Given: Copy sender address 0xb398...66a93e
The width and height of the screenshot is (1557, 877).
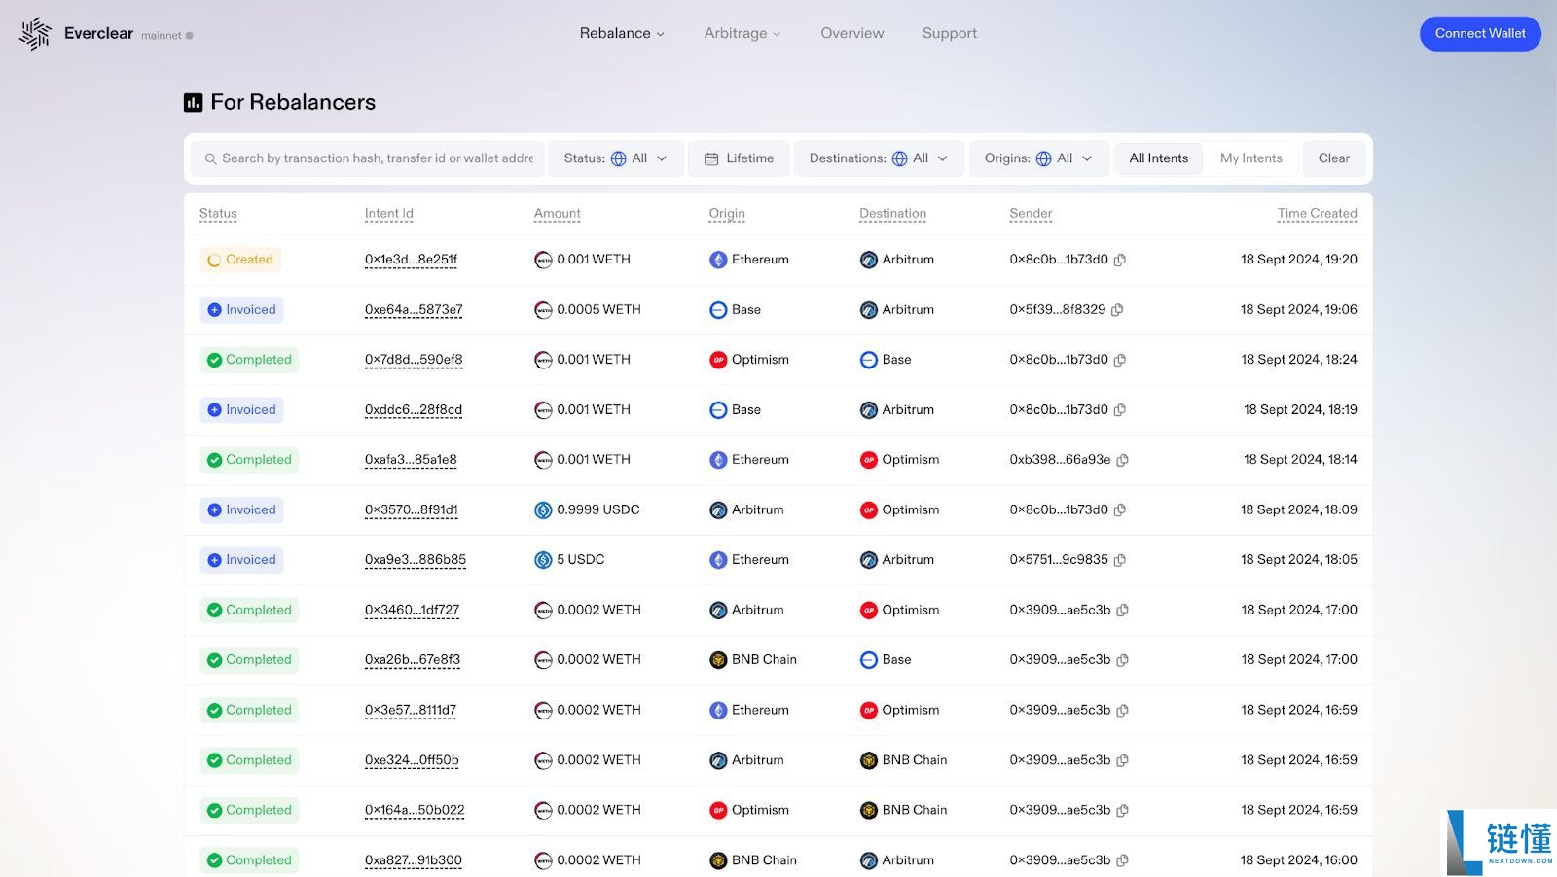Looking at the screenshot, I should tap(1123, 460).
